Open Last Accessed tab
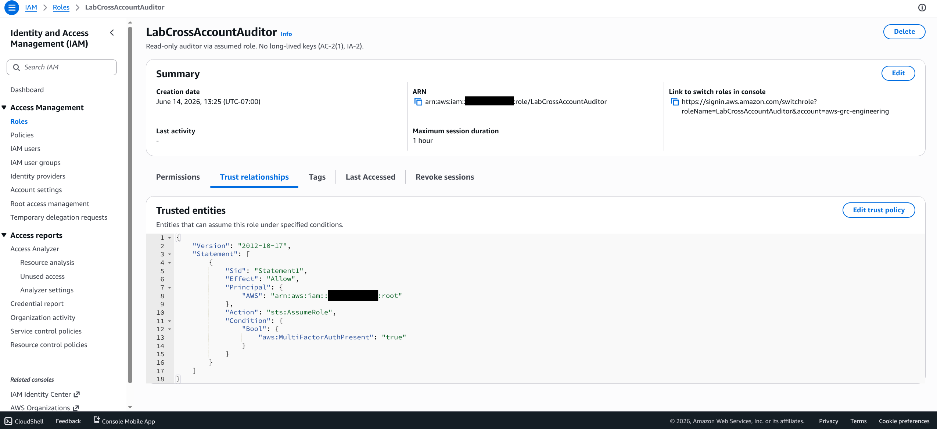 (x=370, y=177)
